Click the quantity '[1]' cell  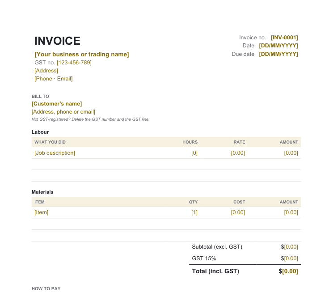[x=194, y=212]
